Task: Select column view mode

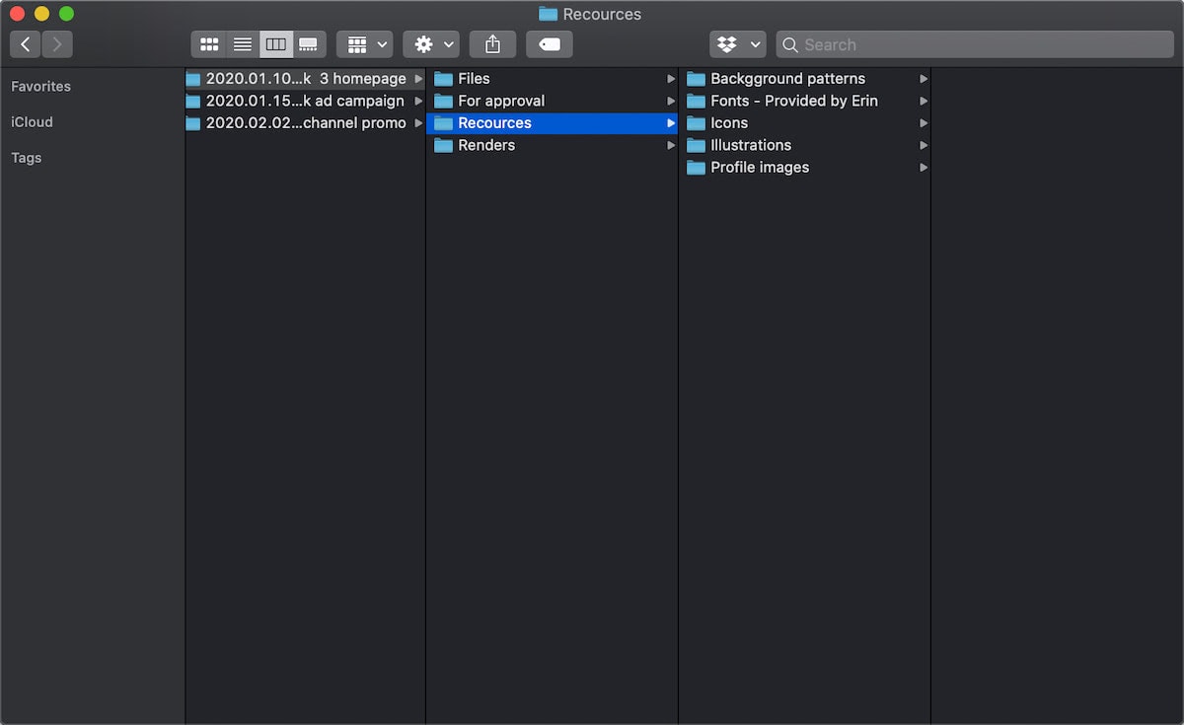Action: tap(276, 44)
